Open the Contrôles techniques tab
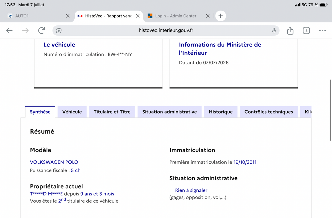Image resolution: width=332 pixels, height=218 pixels. [x=269, y=112]
